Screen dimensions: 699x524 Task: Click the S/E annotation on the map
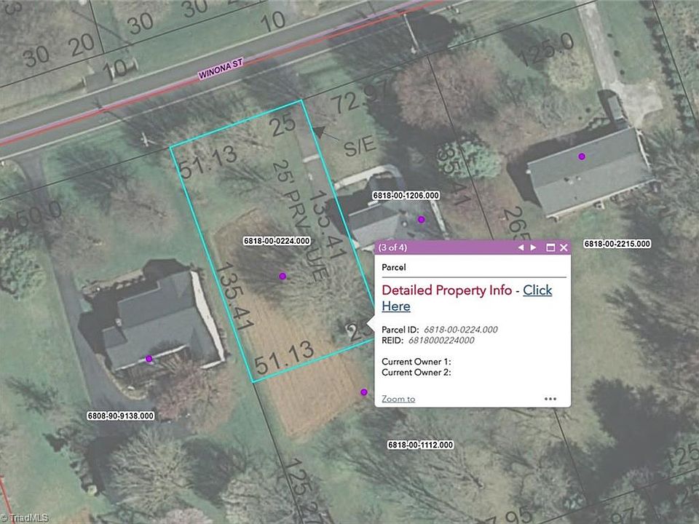click(x=359, y=146)
